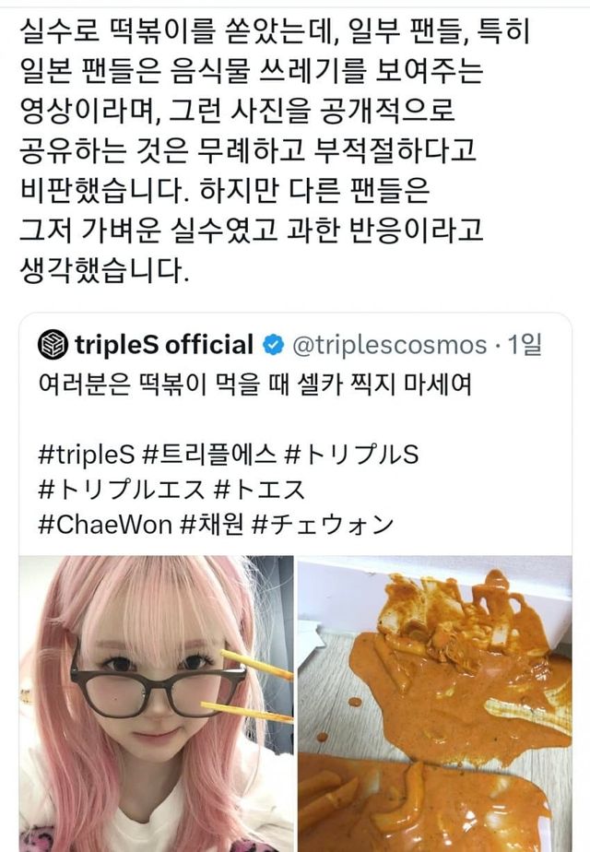
Task: Open the tripleS official account name
Action: tap(164, 345)
